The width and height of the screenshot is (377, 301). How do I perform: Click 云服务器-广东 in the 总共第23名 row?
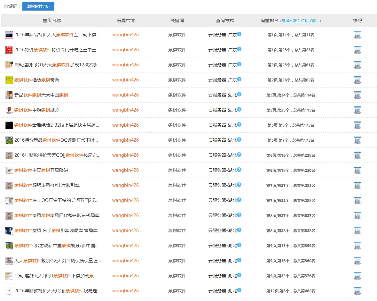(223, 50)
